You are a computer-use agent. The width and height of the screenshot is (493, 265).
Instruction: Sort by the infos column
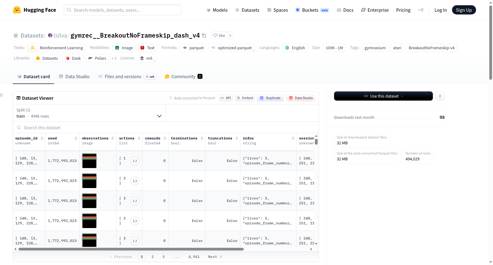pos(293,139)
